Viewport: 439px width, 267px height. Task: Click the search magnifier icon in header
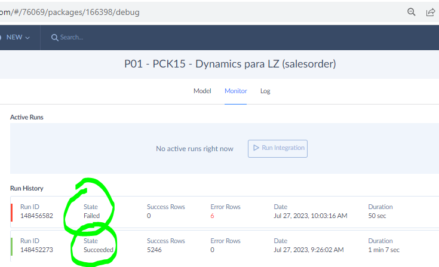[54, 38]
